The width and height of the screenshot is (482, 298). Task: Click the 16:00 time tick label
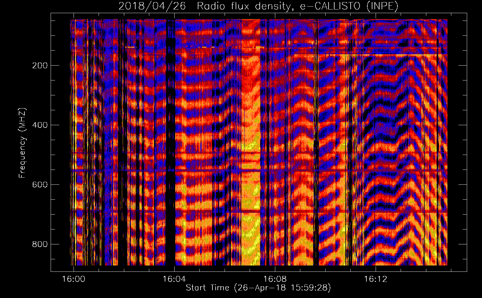pyautogui.click(x=73, y=279)
